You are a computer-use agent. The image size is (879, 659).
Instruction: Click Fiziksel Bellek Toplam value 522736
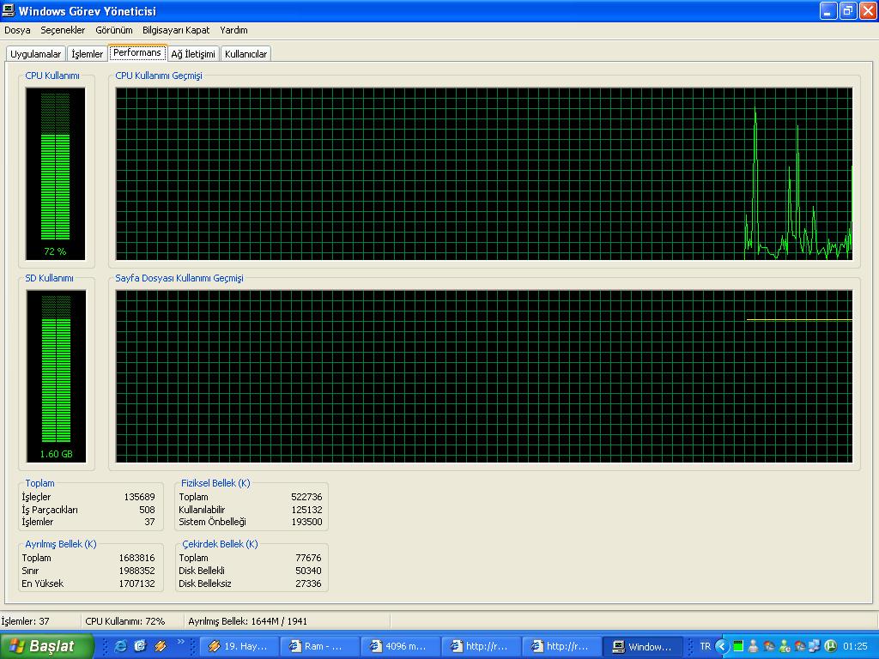306,497
